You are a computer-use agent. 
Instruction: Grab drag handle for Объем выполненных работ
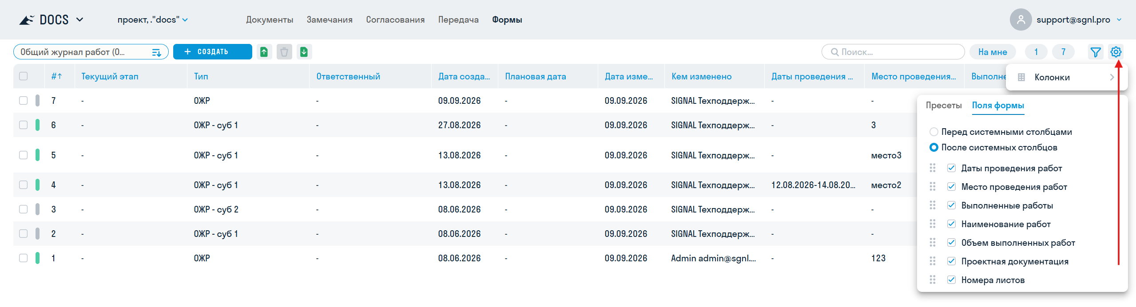[933, 243]
